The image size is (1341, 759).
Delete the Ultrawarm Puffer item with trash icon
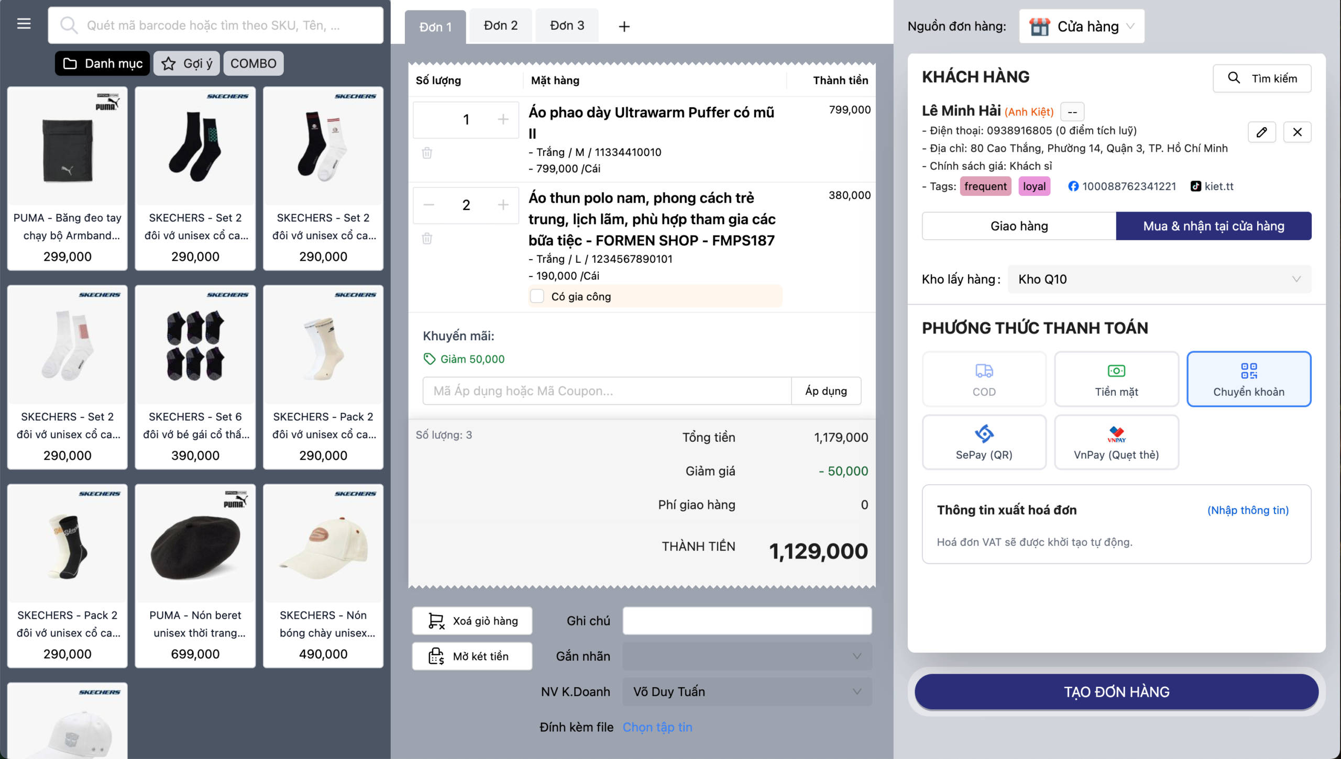(427, 153)
